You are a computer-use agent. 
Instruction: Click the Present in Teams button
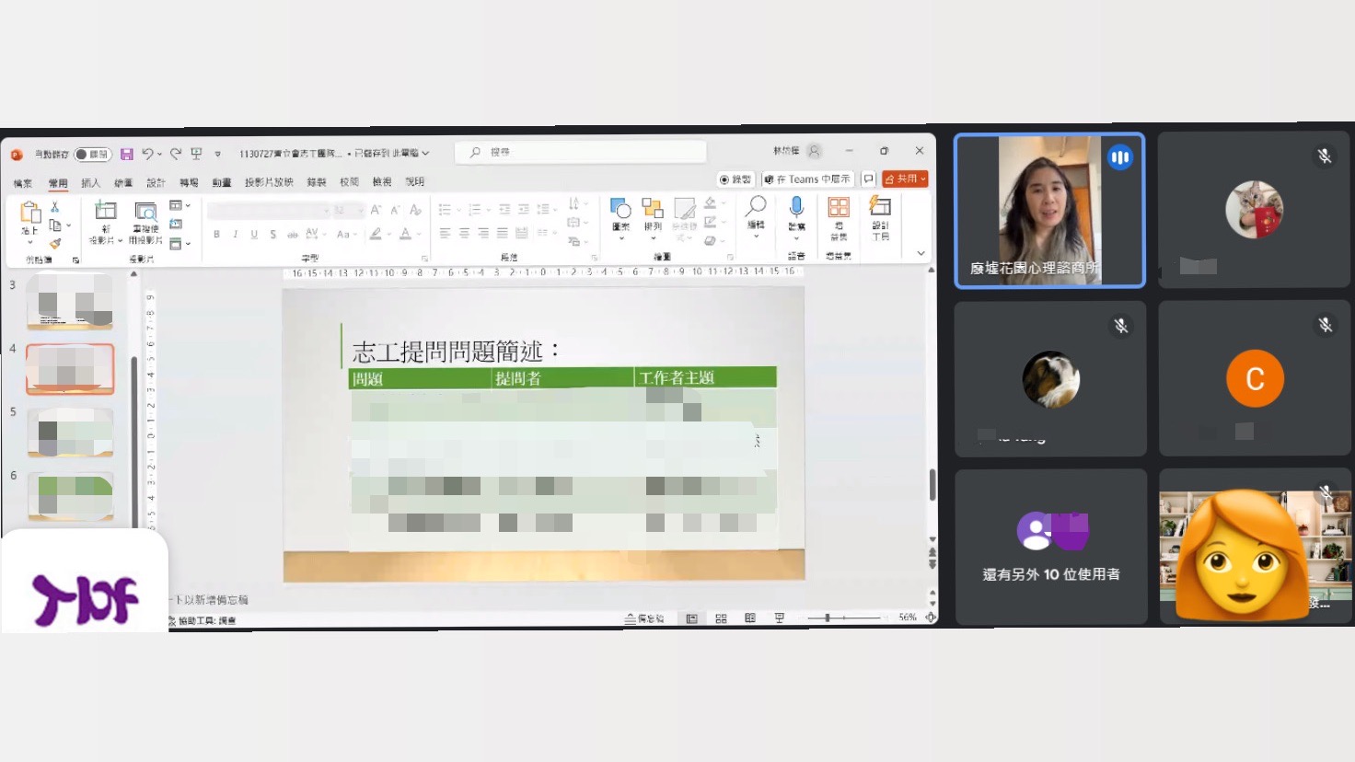(x=807, y=179)
